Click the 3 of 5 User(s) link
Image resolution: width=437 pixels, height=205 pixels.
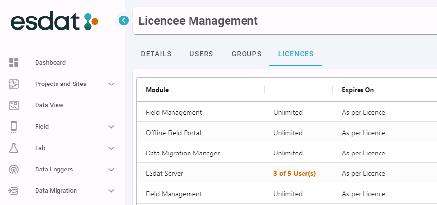coord(294,173)
